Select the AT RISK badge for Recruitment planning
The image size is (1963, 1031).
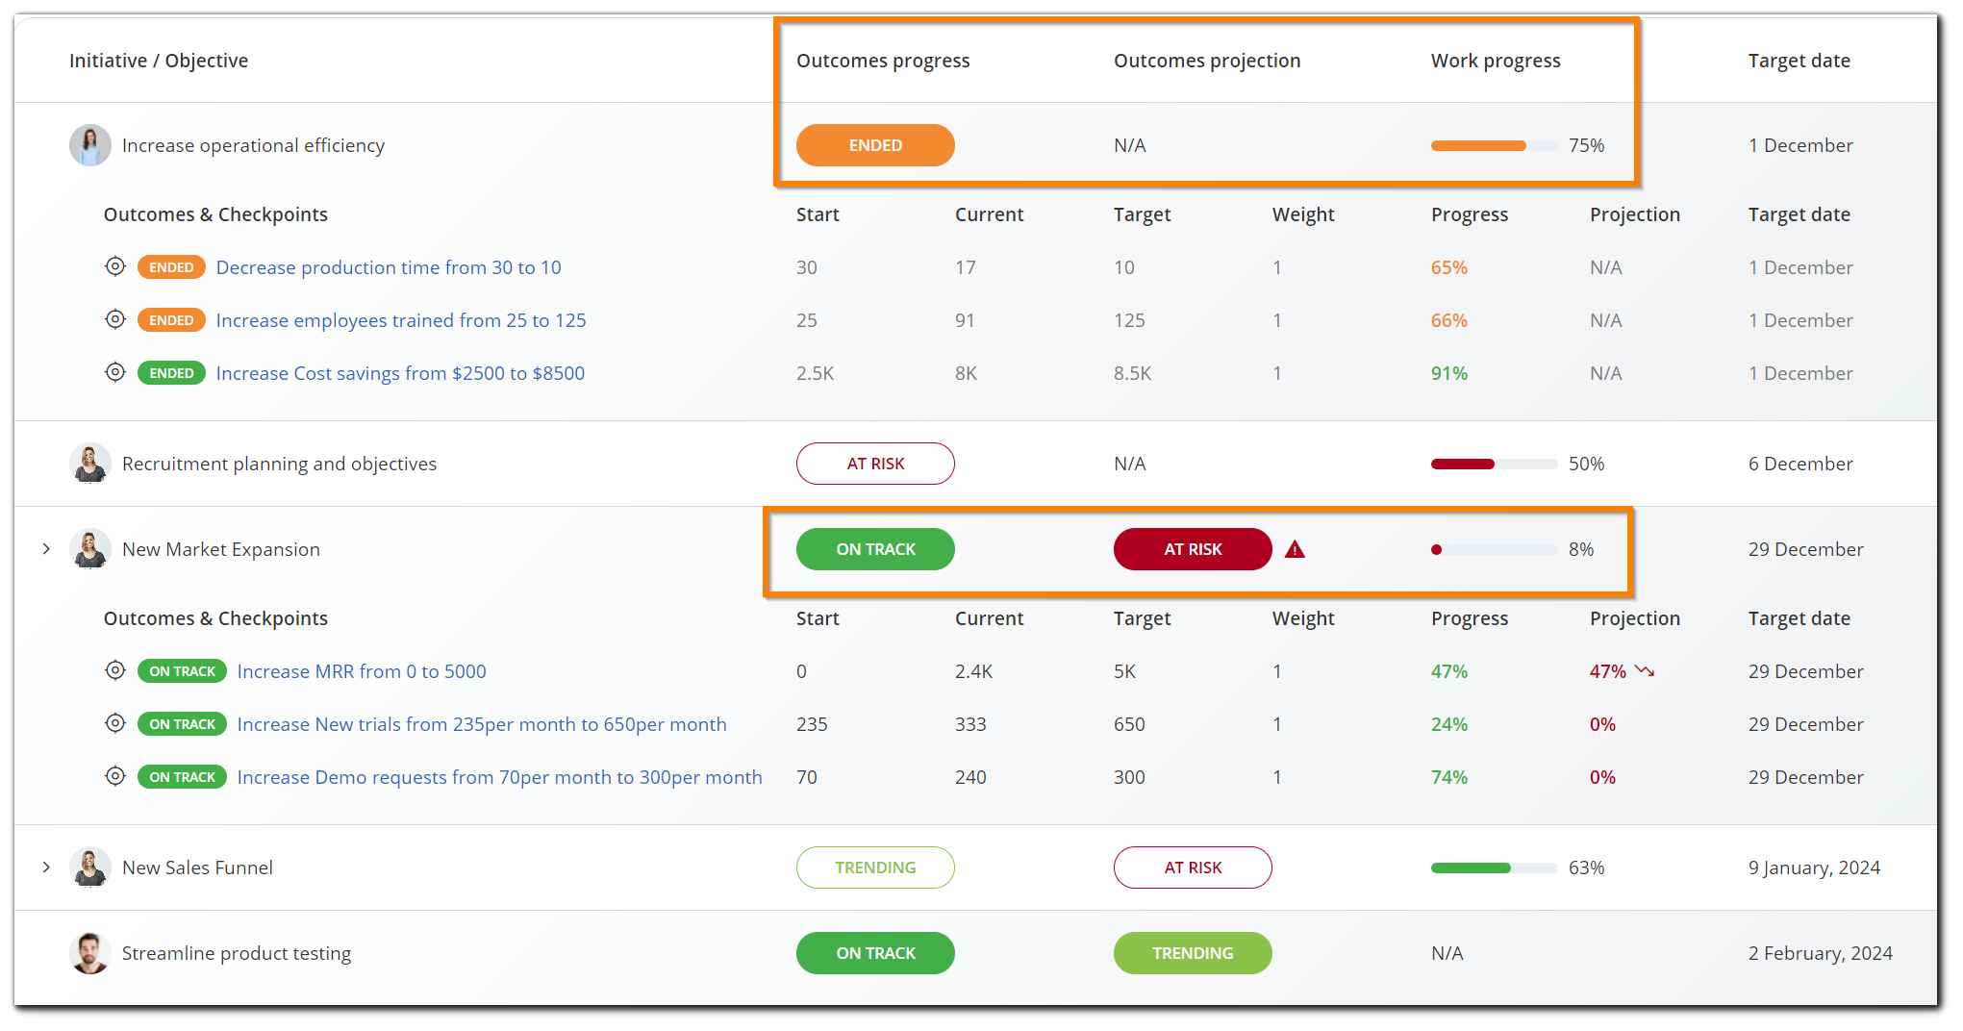[875, 463]
